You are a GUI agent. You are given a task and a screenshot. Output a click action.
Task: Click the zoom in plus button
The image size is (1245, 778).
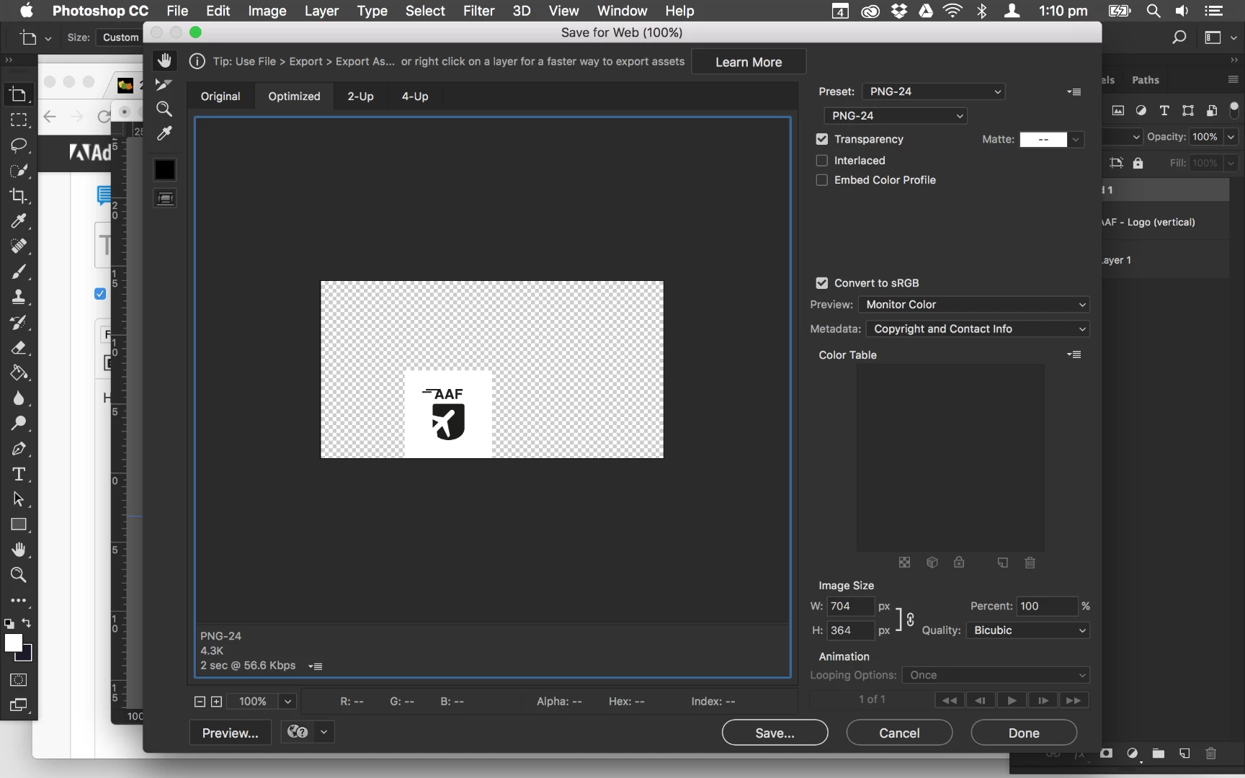coord(216,702)
